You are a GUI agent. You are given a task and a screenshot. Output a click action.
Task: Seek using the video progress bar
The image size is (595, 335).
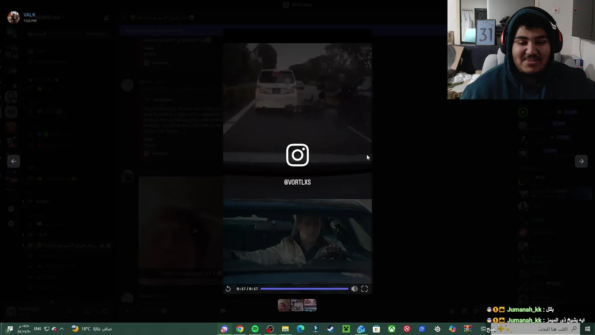[304, 289]
